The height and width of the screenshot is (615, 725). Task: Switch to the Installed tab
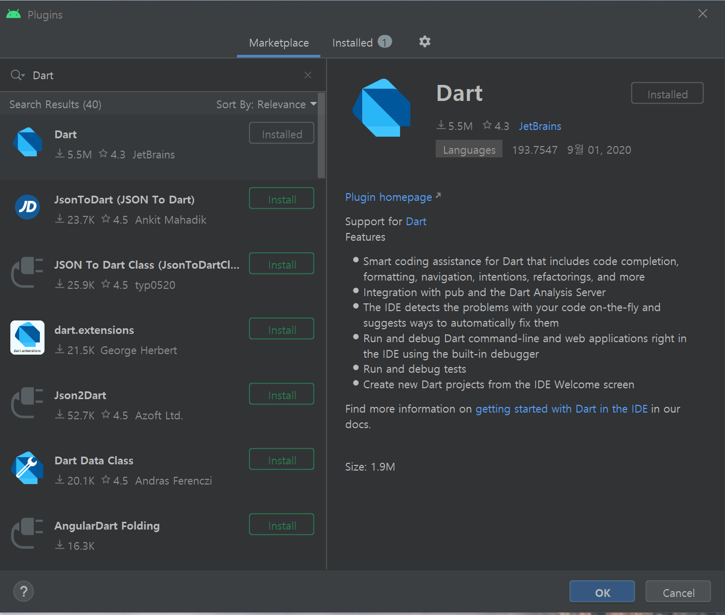[x=362, y=43]
